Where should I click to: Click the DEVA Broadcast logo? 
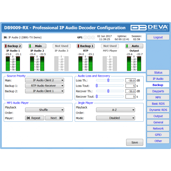[149, 28]
